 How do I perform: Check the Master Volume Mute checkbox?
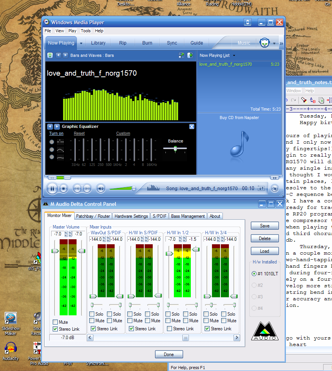pos(55,322)
